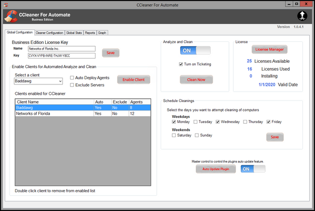Click the Exclude column header
The height and width of the screenshot is (211, 315).
click(120, 102)
